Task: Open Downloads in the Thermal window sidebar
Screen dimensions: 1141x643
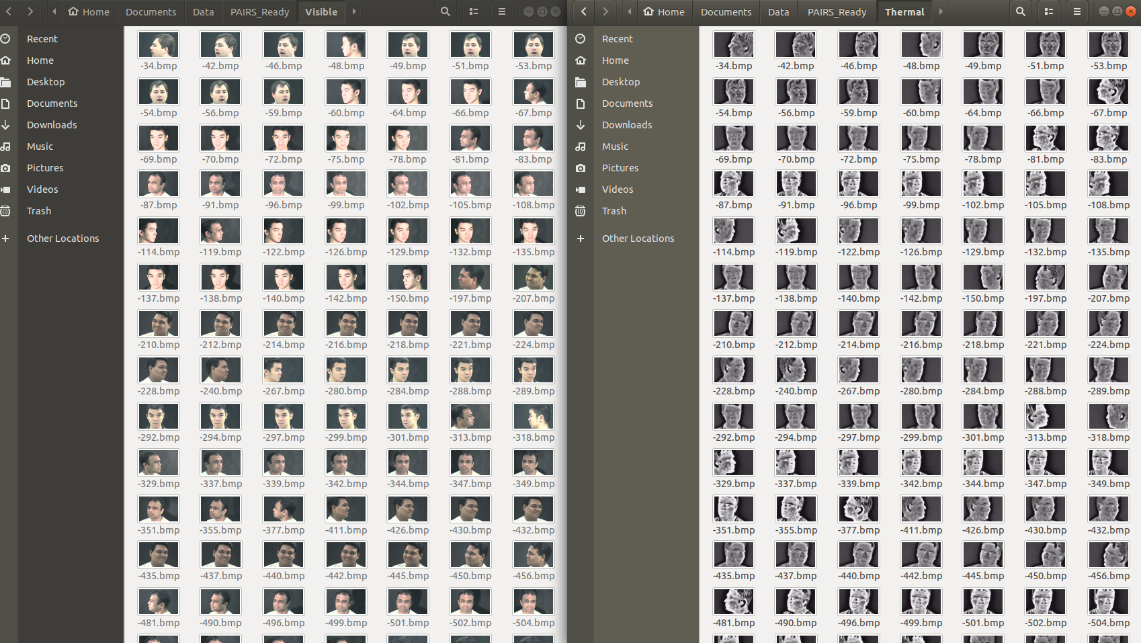Action: pos(626,125)
